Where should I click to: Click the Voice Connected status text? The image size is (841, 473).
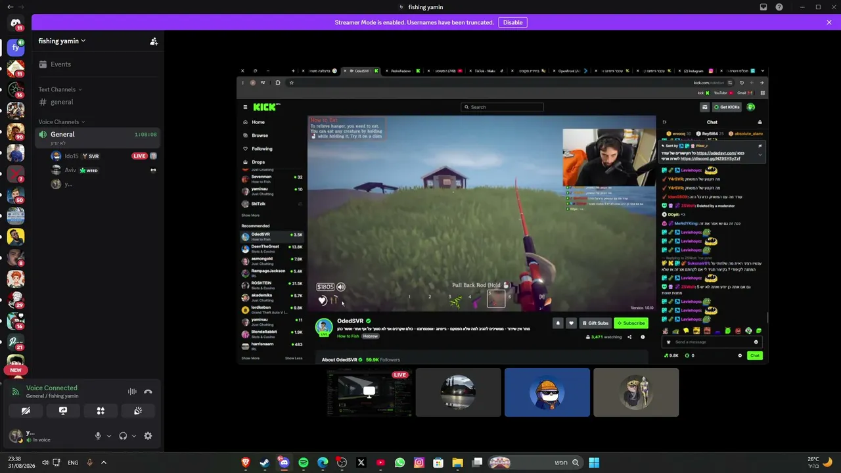(x=51, y=388)
